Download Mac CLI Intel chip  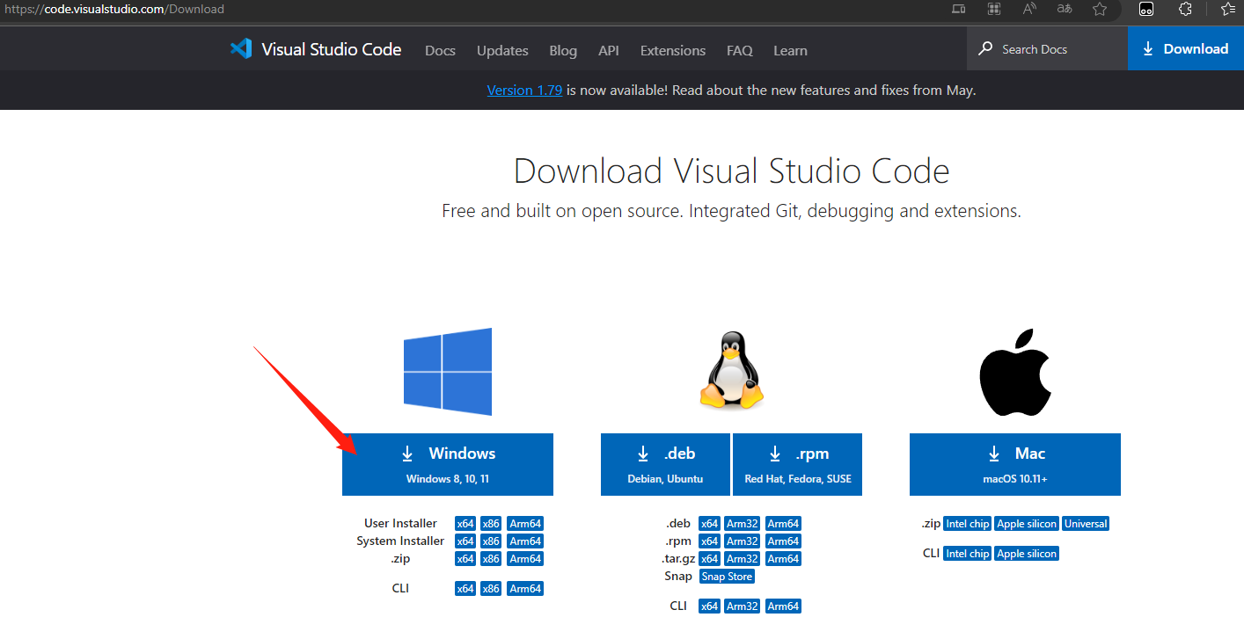[968, 554]
